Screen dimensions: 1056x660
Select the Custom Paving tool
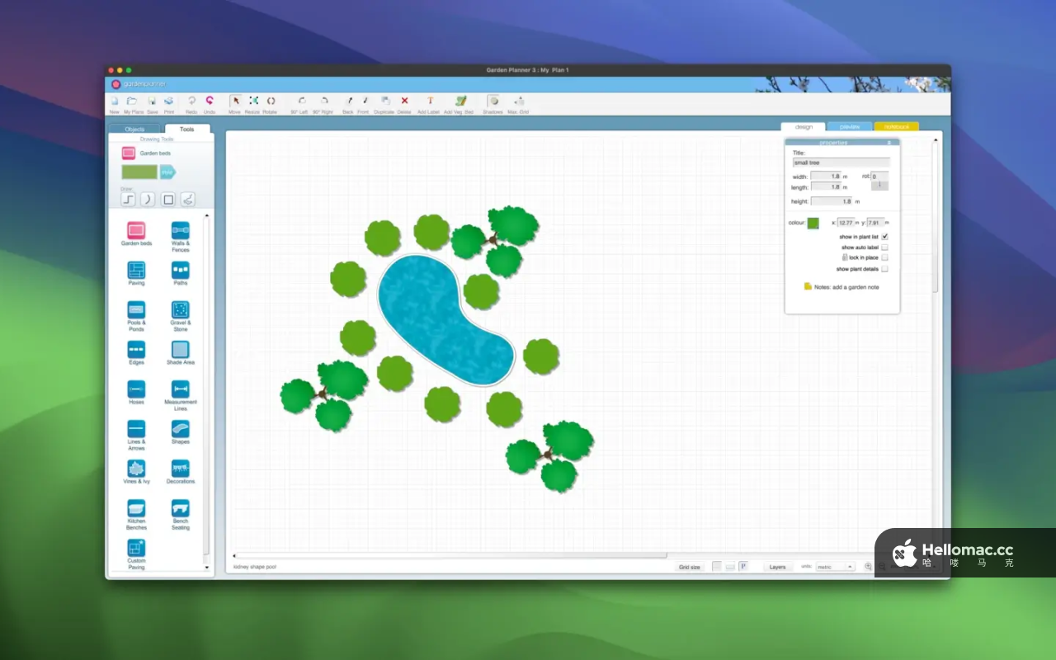136,548
